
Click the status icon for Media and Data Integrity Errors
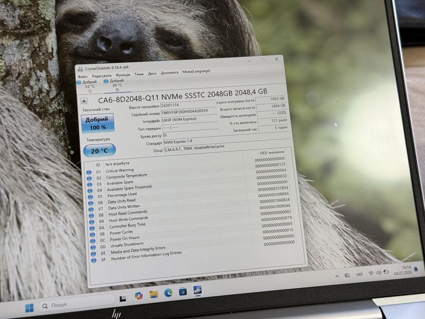(93, 254)
